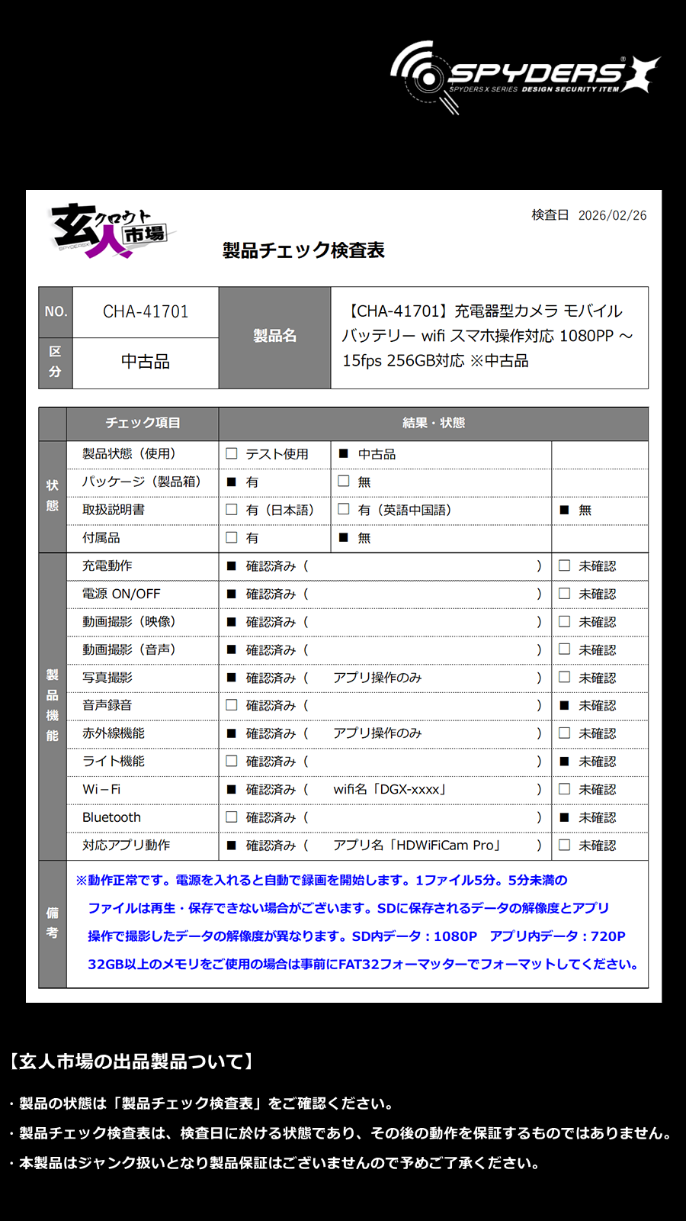This screenshot has width=686, height=1221.
Task: Tick Wi-Fi 未確認 checkbox
Action: [x=565, y=790]
